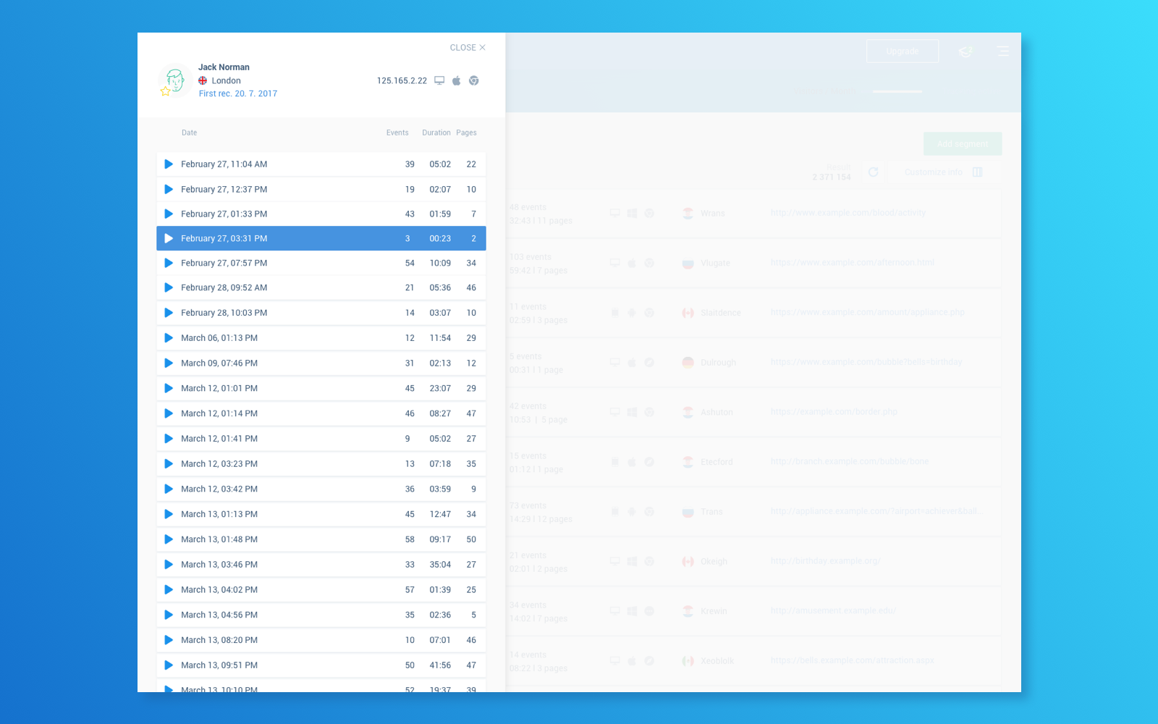Play the February 27, 11:04 AM session

[x=169, y=164]
